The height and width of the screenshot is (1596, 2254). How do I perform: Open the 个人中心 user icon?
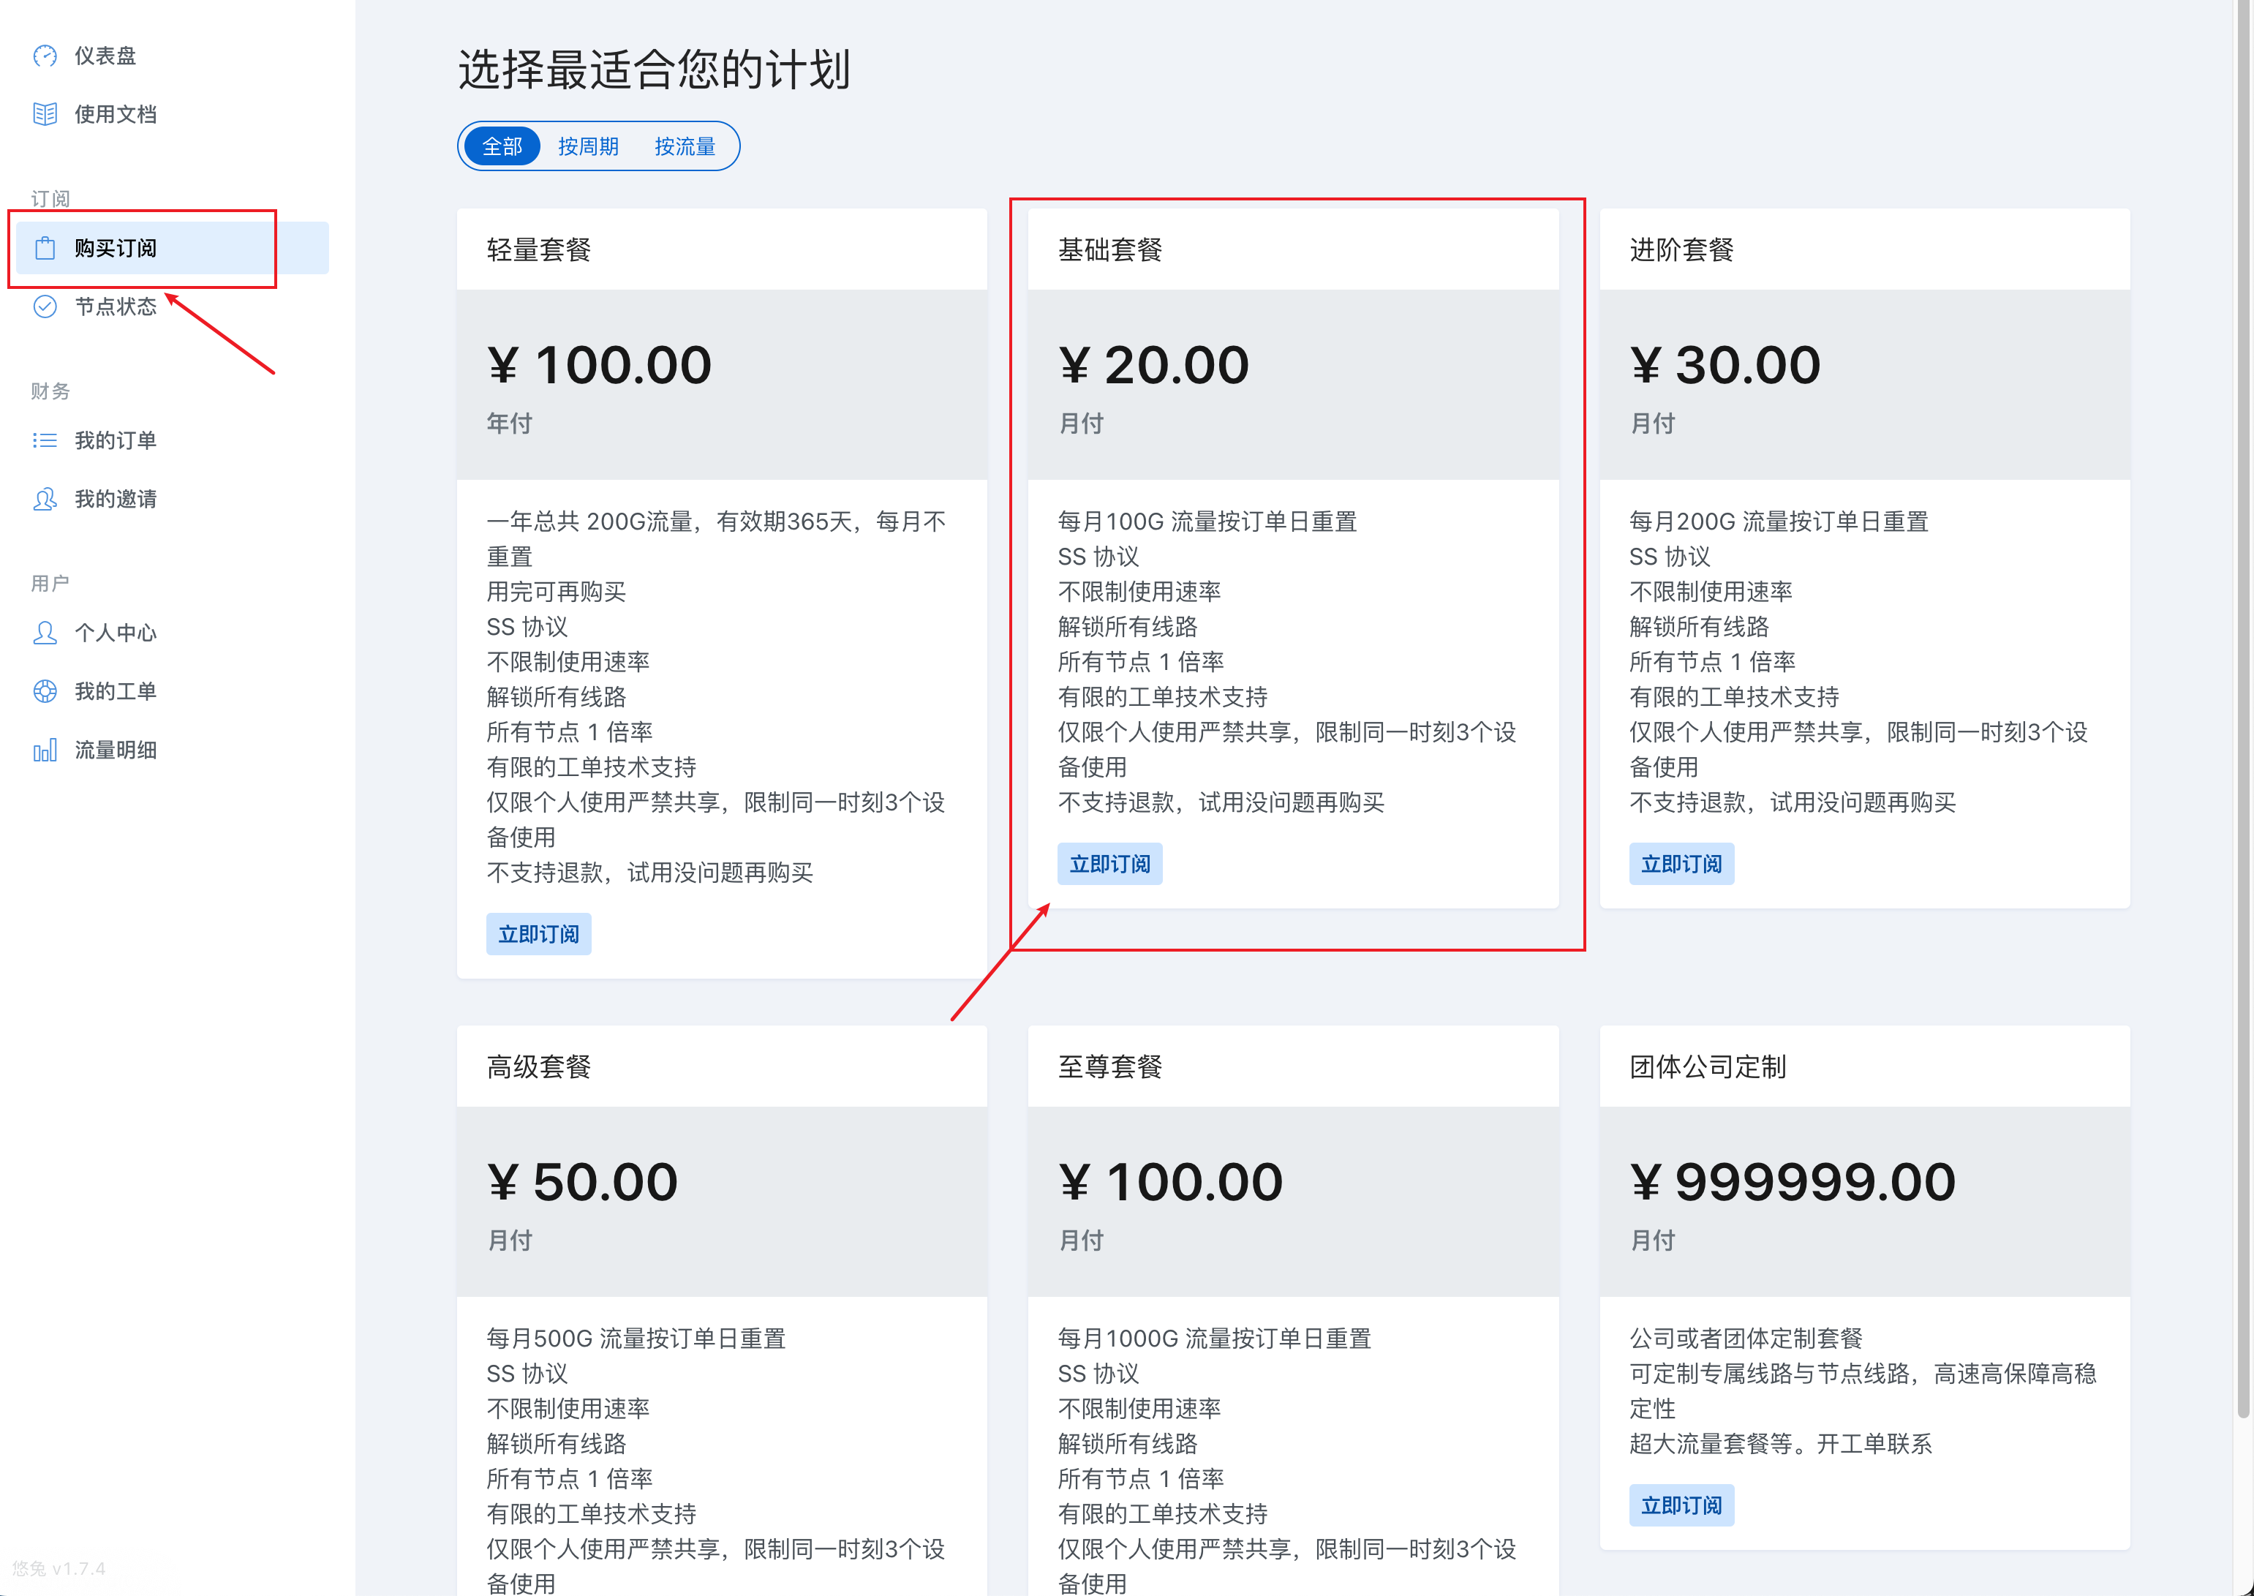[x=45, y=633]
